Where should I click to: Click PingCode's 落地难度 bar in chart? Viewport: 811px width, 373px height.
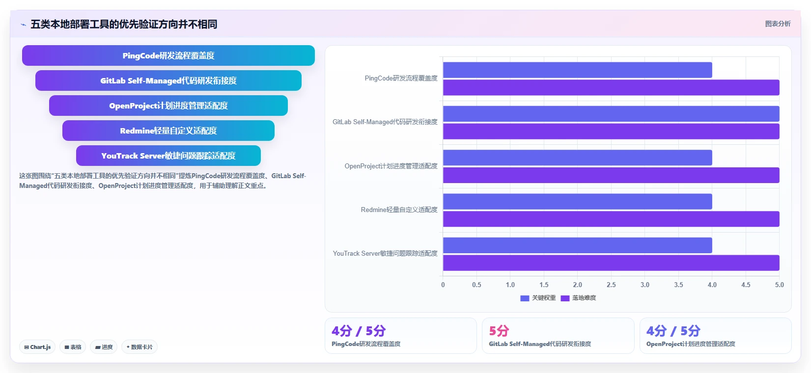(x=611, y=87)
